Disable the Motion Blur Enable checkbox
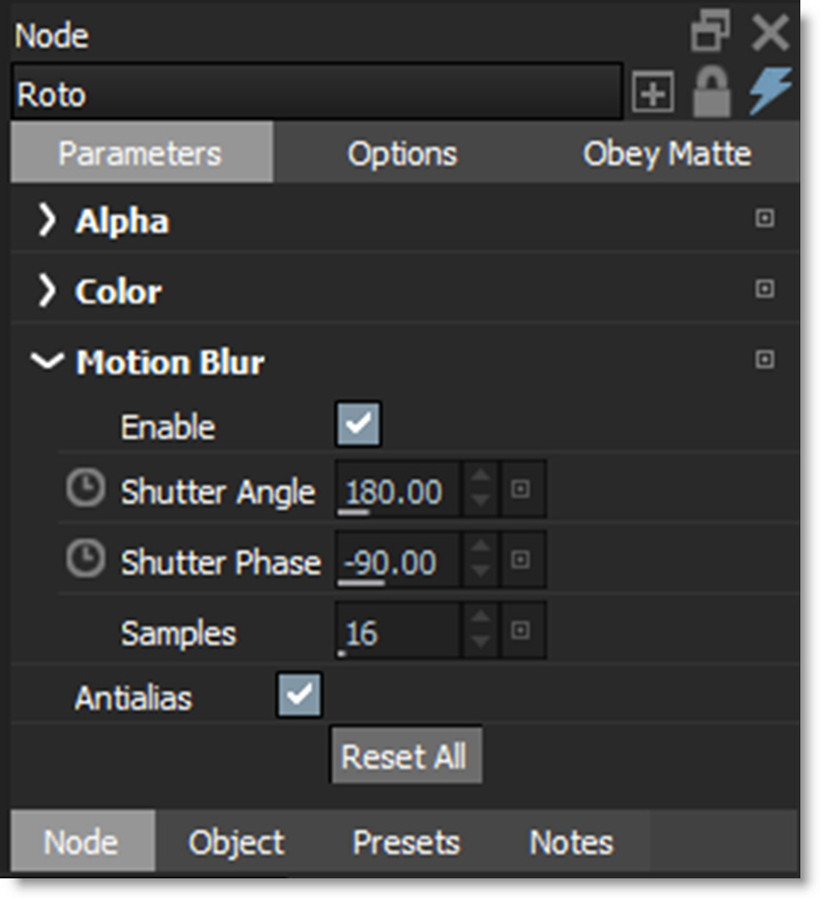Image resolution: width=820 pixels, height=898 pixels. point(358,426)
